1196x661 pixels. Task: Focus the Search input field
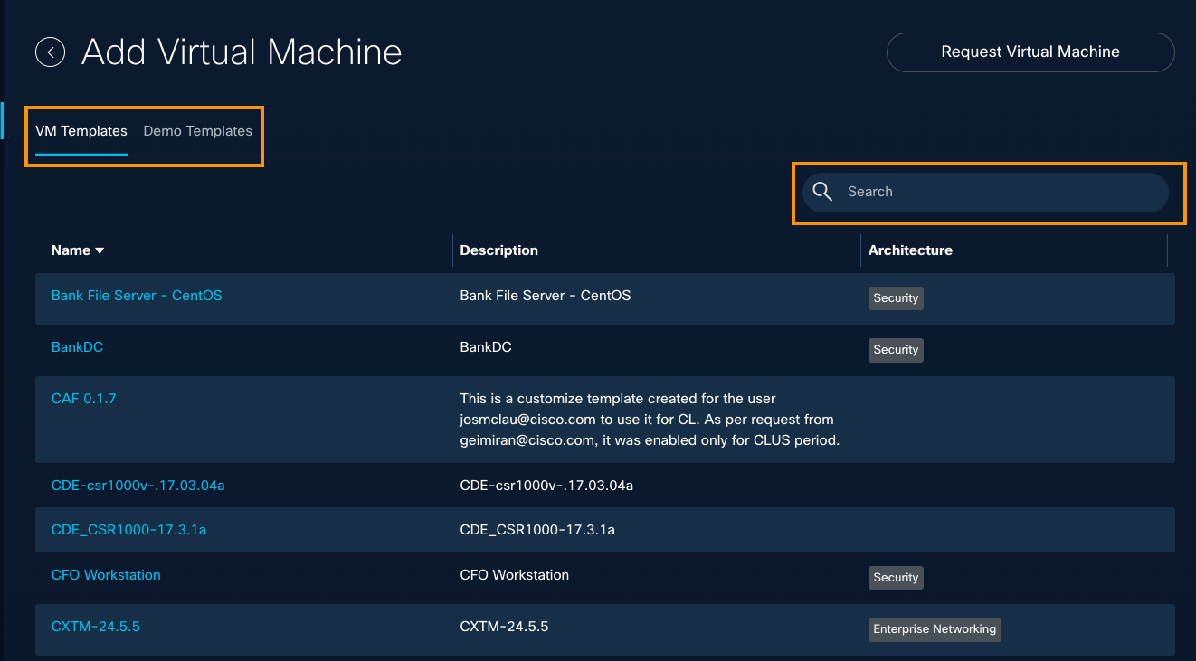(985, 192)
